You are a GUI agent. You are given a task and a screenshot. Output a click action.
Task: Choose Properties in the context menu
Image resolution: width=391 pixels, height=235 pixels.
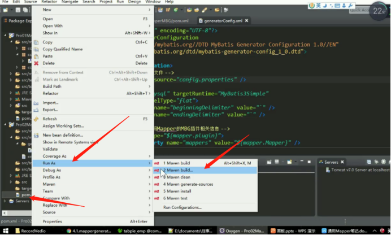click(x=93, y=221)
